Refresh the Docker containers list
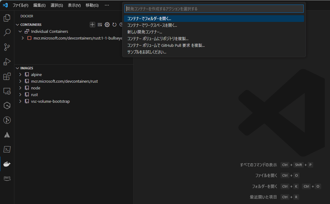This screenshot has height=204, width=330. 114,24
